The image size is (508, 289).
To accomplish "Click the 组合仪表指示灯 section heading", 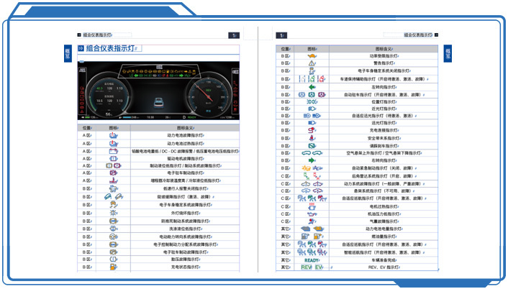I will [x=110, y=49].
